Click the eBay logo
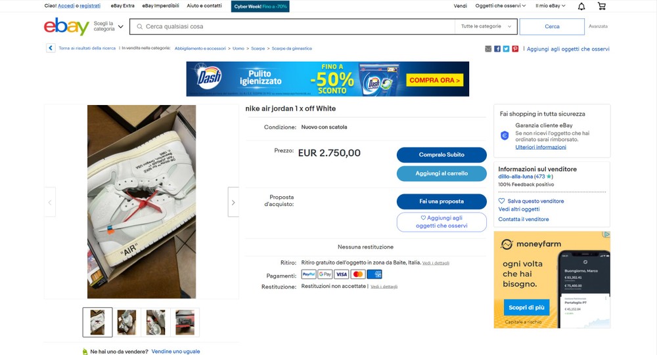This screenshot has width=657, height=355. [66, 26]
